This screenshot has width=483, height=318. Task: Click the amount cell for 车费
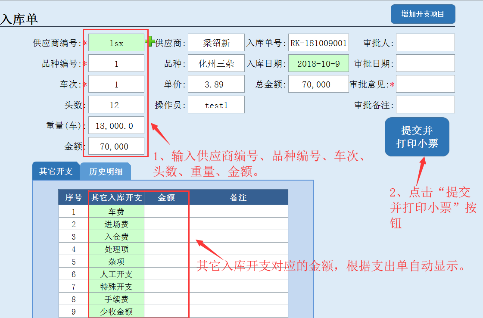pyautogui.click(x=166, y=212)
